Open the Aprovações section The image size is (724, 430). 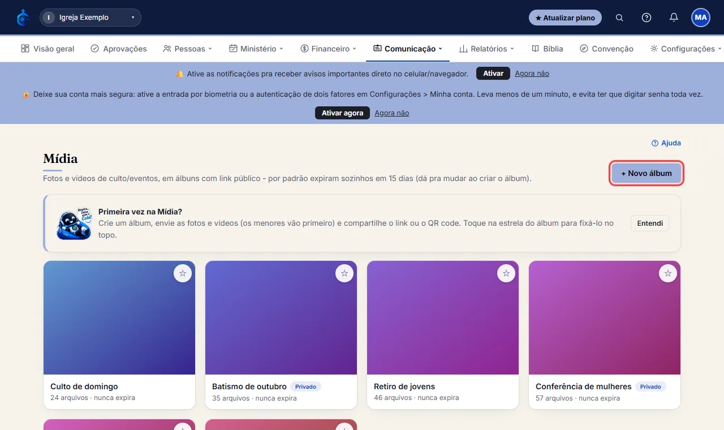click(119, 49)
